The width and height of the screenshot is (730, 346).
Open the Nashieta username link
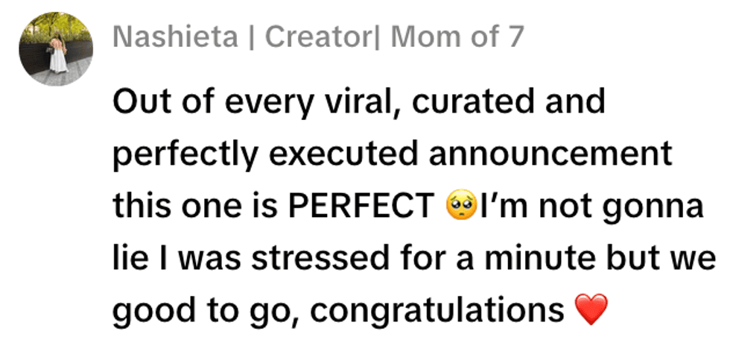[x=172, y=36]
